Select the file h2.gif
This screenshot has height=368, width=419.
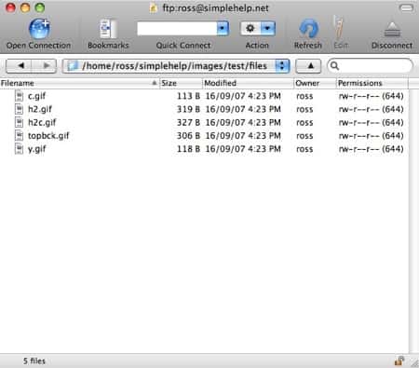pos(40,109)
